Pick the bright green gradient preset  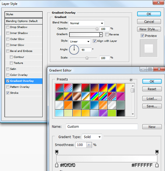coord(86,105)
